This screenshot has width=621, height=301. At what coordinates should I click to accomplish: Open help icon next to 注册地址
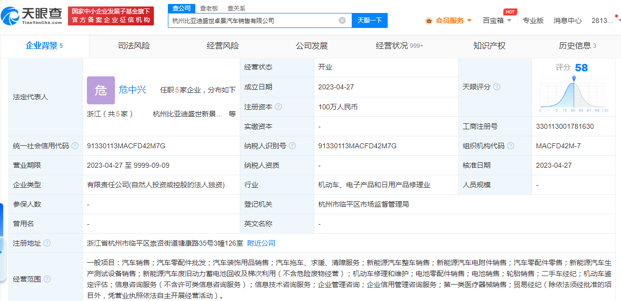47,243
